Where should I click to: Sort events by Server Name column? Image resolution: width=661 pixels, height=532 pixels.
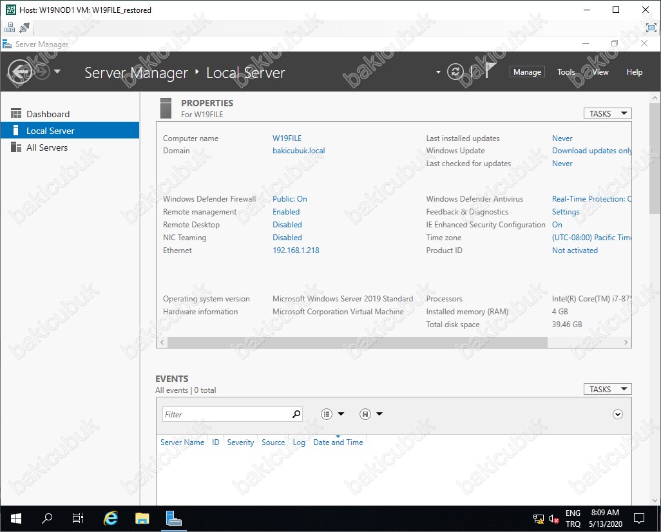(x=182, y=442)
